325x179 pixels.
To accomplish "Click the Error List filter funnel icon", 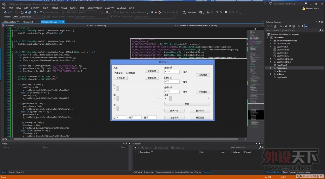I will [x=135, y=148].
